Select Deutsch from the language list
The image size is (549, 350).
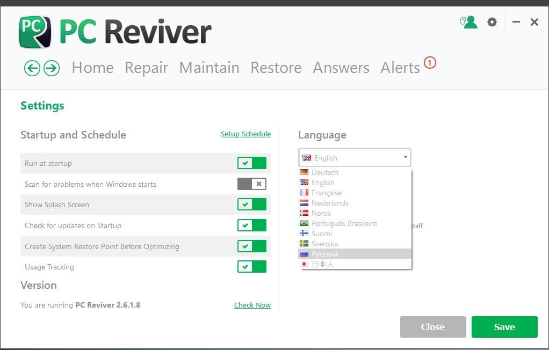point(355,172)
